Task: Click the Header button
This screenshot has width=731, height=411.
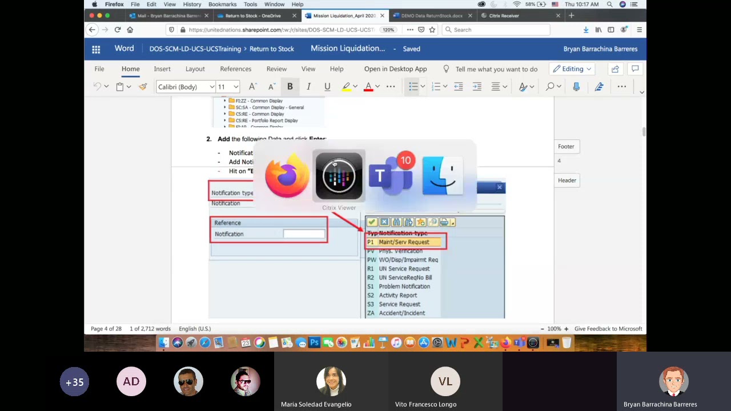Action: tap(567, 180)
